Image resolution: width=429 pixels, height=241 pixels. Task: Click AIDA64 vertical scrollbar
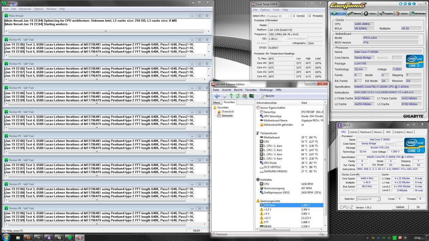[x=326, y=164]
